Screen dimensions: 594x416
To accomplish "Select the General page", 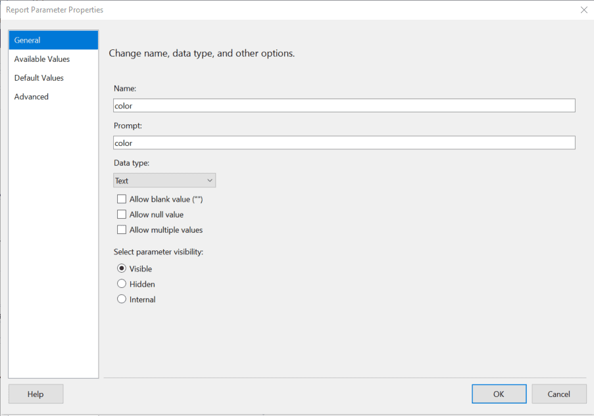I will pos(53,40).
